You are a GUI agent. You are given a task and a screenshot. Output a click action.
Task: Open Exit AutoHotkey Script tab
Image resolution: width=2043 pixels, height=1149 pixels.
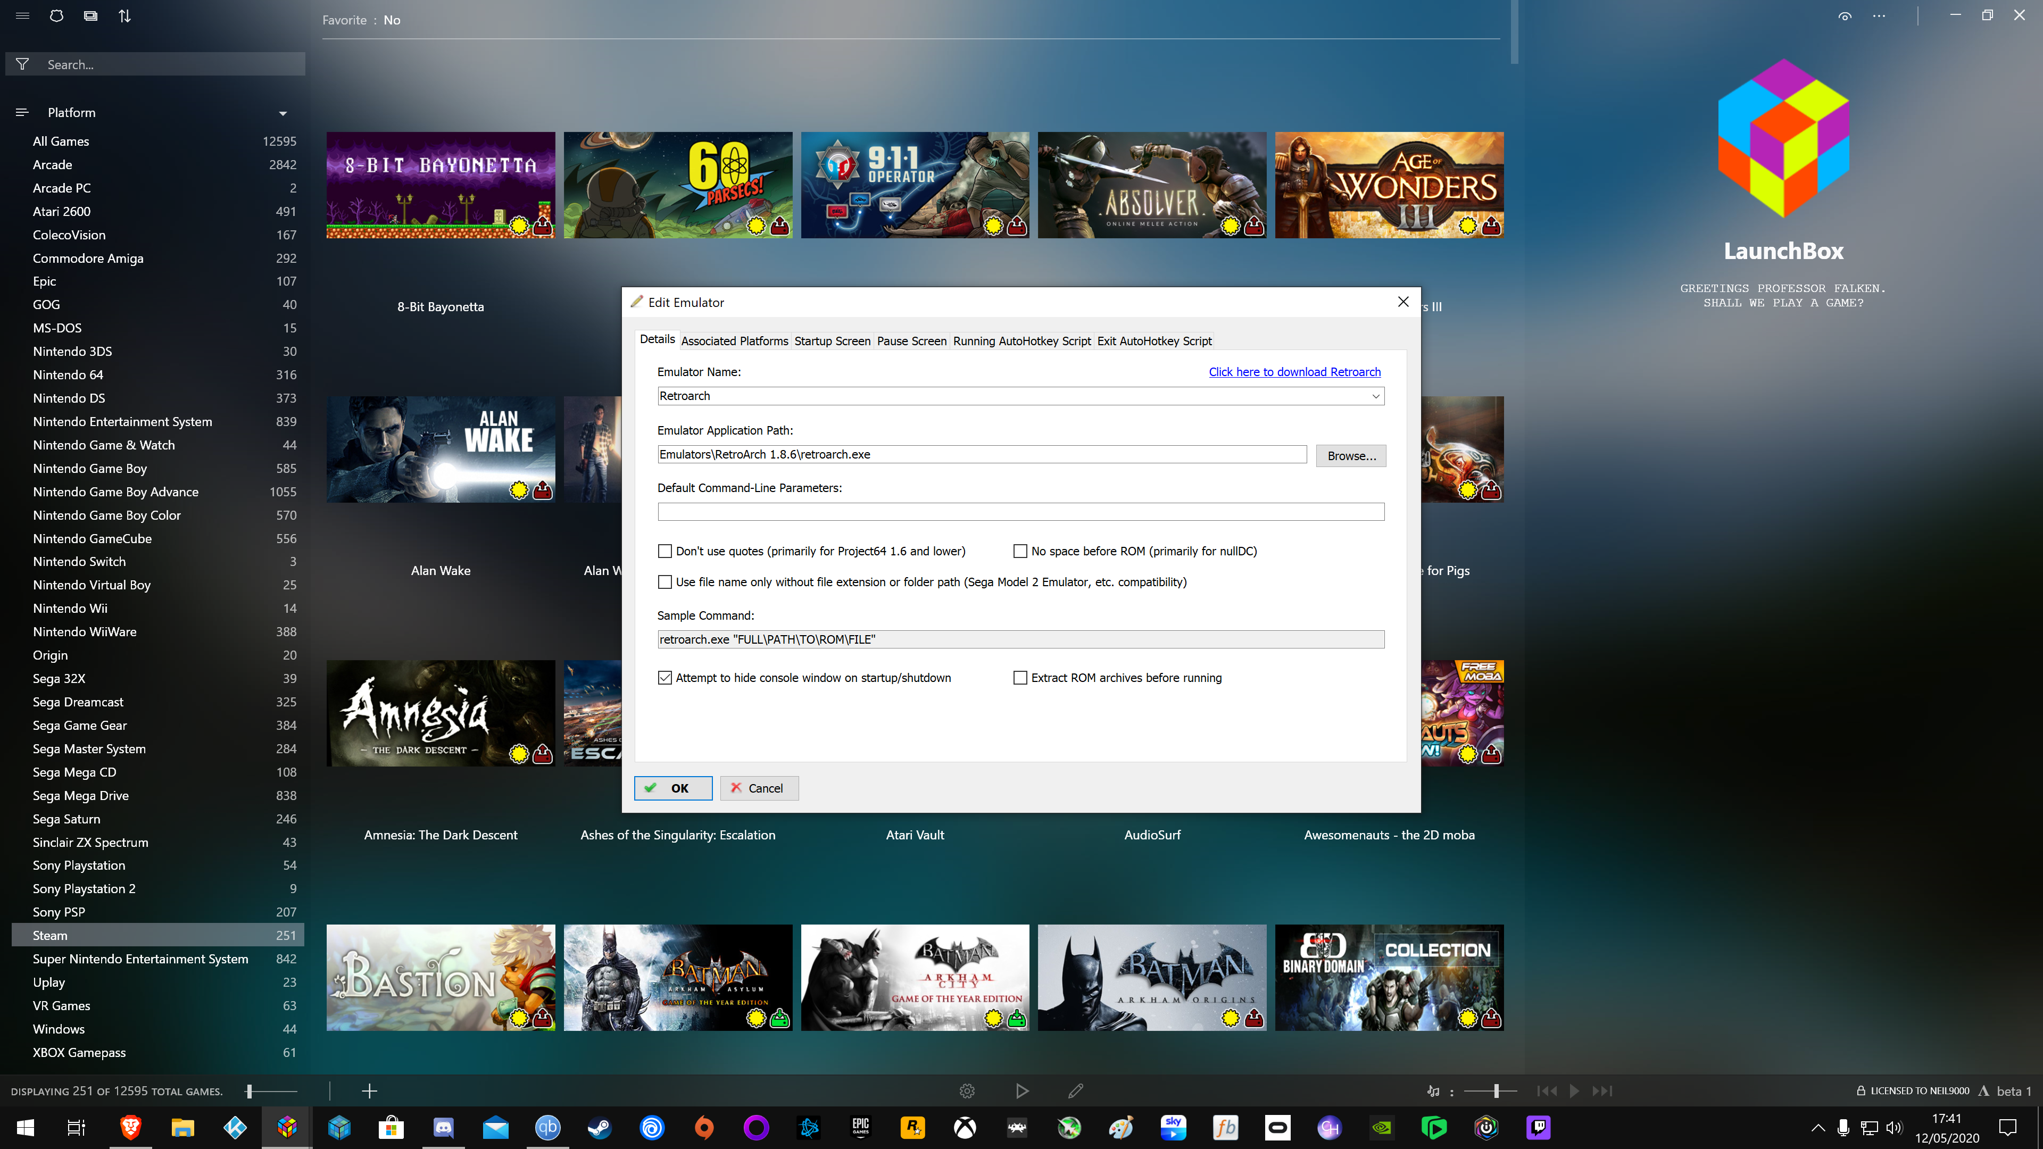point(1154,341)
